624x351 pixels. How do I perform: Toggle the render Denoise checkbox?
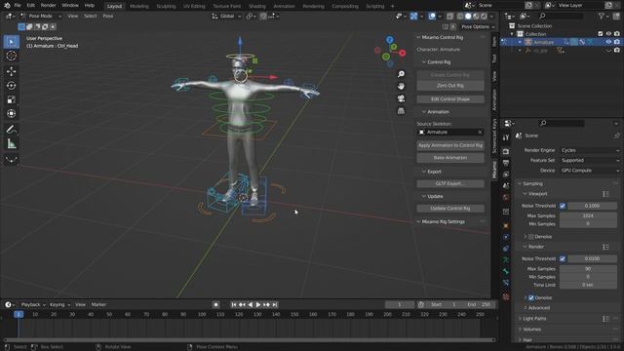[x=531, y=297]
